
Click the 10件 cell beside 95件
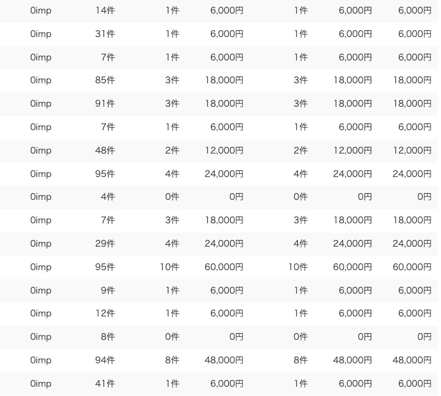click(170, 267)
